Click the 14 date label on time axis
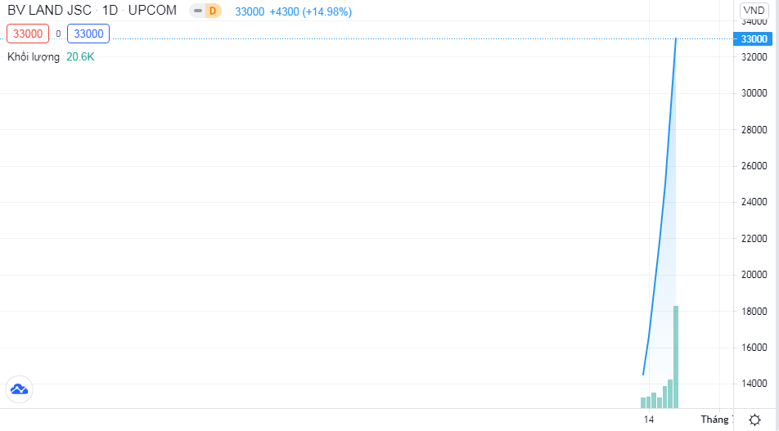Screen dimensions: 779x431 [649, 420]
